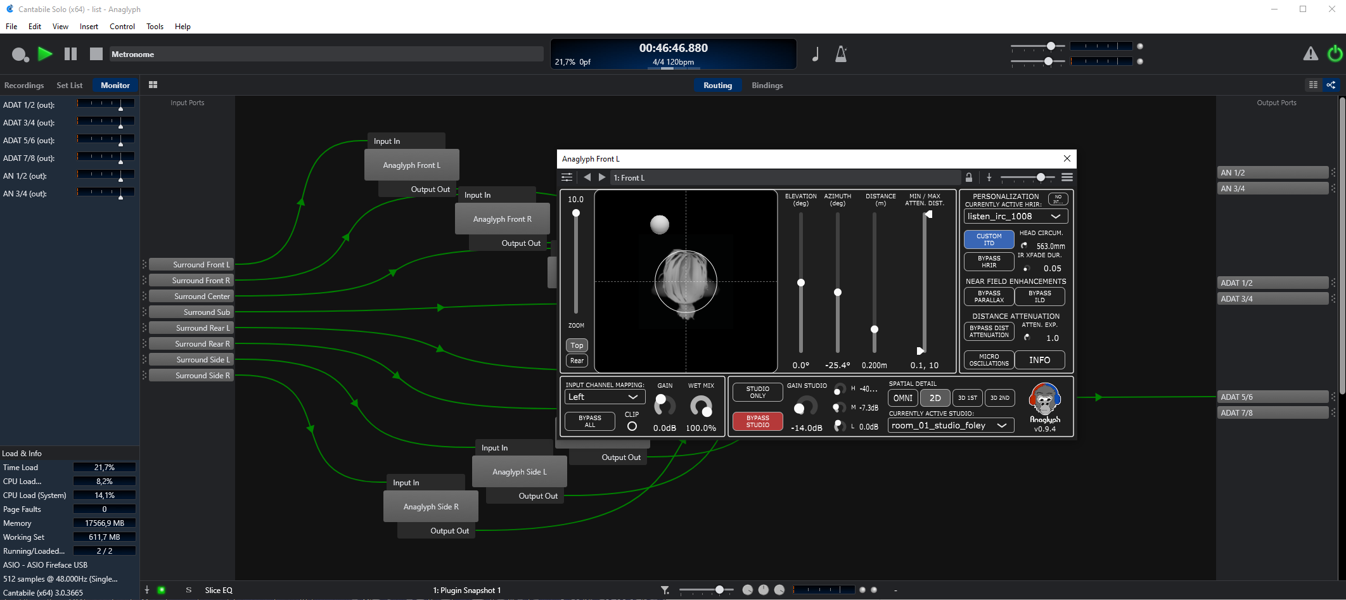The image size is (1346, 600).
Task: Stop the transport playback
Action: pos(96,54)
